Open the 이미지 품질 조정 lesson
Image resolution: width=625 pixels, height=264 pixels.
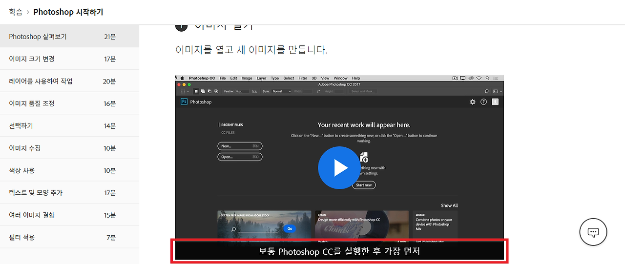[x=69, y=103]
